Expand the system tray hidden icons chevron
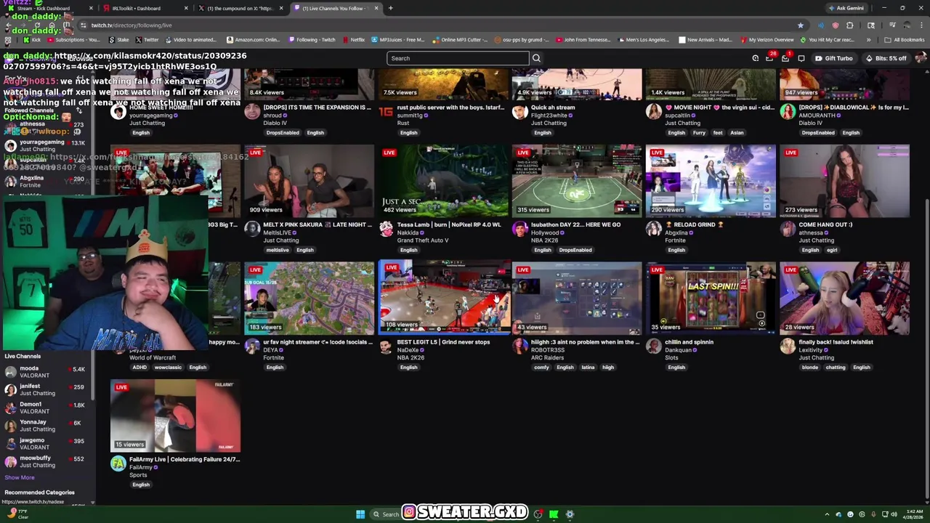 pyautogui.click(x=827, y=514)
